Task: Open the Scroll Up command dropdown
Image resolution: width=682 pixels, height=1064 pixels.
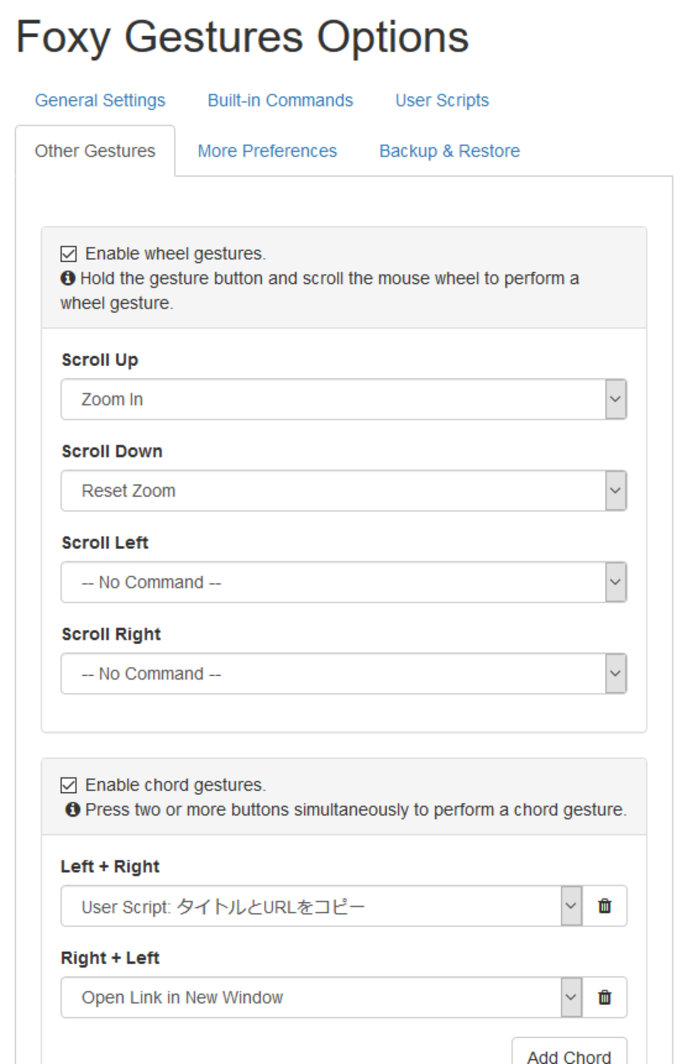Action: pyautogui.click(x=344, y=399)
